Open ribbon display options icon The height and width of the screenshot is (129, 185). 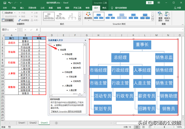pos(159,3)
